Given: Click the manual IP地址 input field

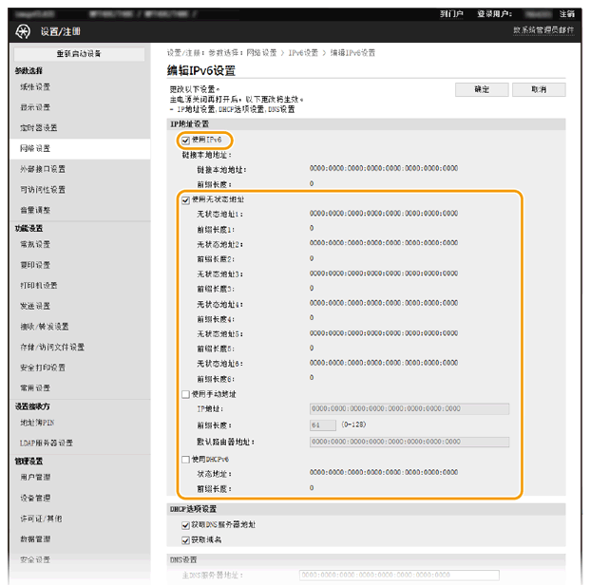Looking at the screenshot, I should (409, 409).
